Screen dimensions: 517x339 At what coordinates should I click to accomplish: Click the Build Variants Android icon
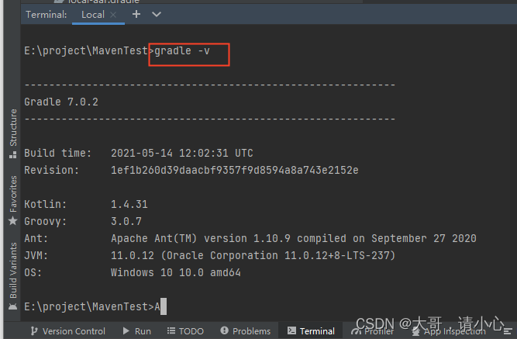coord(13,306)
